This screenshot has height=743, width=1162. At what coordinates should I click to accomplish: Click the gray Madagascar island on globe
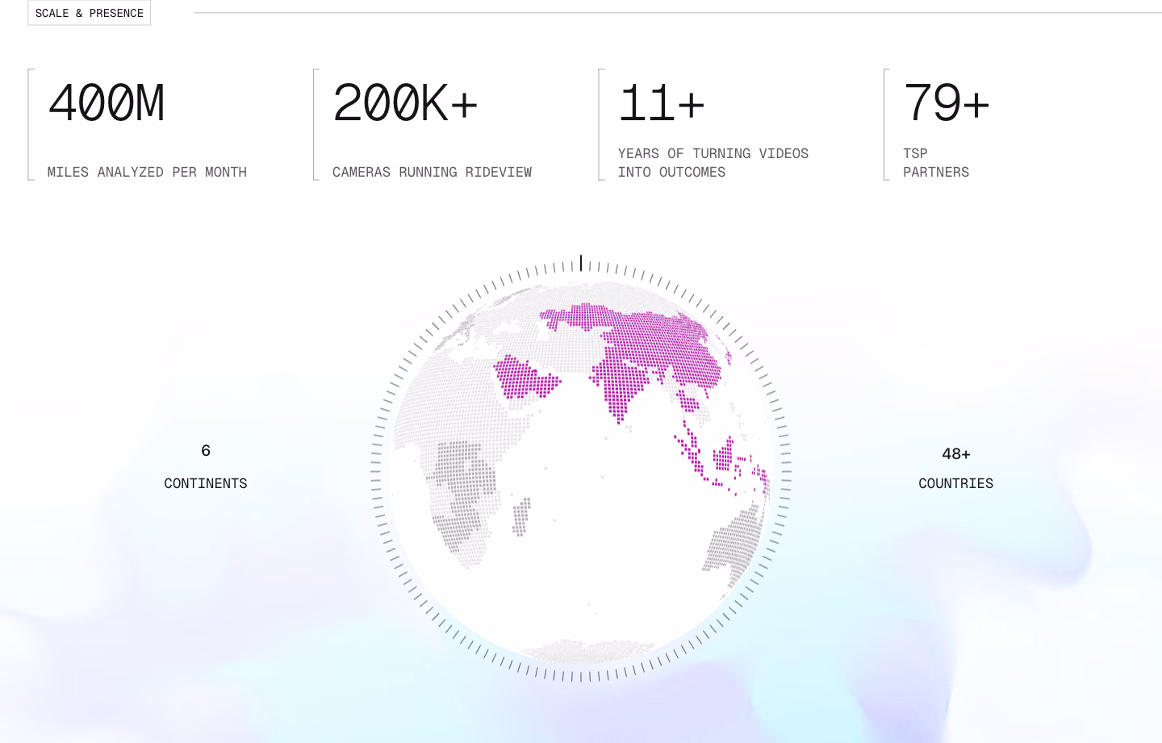521,516
